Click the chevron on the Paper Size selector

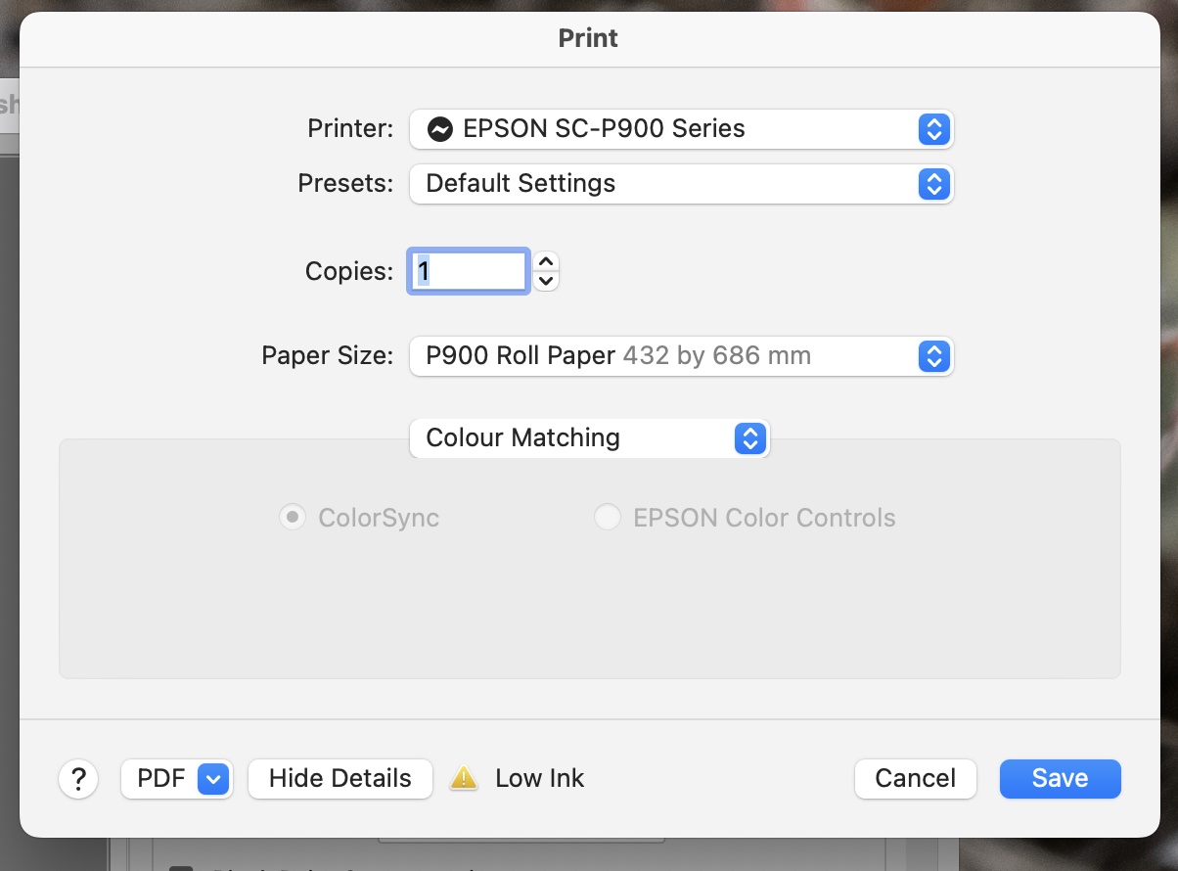(934, 356)
